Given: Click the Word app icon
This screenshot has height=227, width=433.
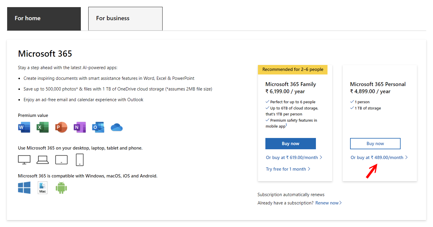Looking at the screenshot, I should point(24,127).
